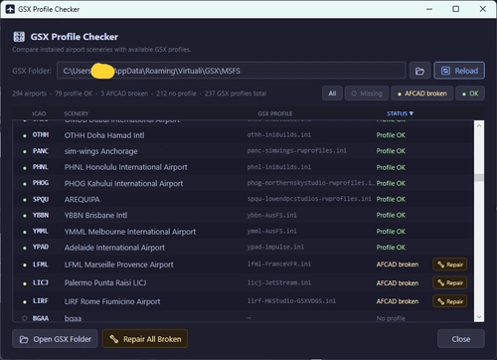Select PHOG Kahului International Airport row
The width and height of the screenshot is (497, 360).
click(x=244, y=183)
